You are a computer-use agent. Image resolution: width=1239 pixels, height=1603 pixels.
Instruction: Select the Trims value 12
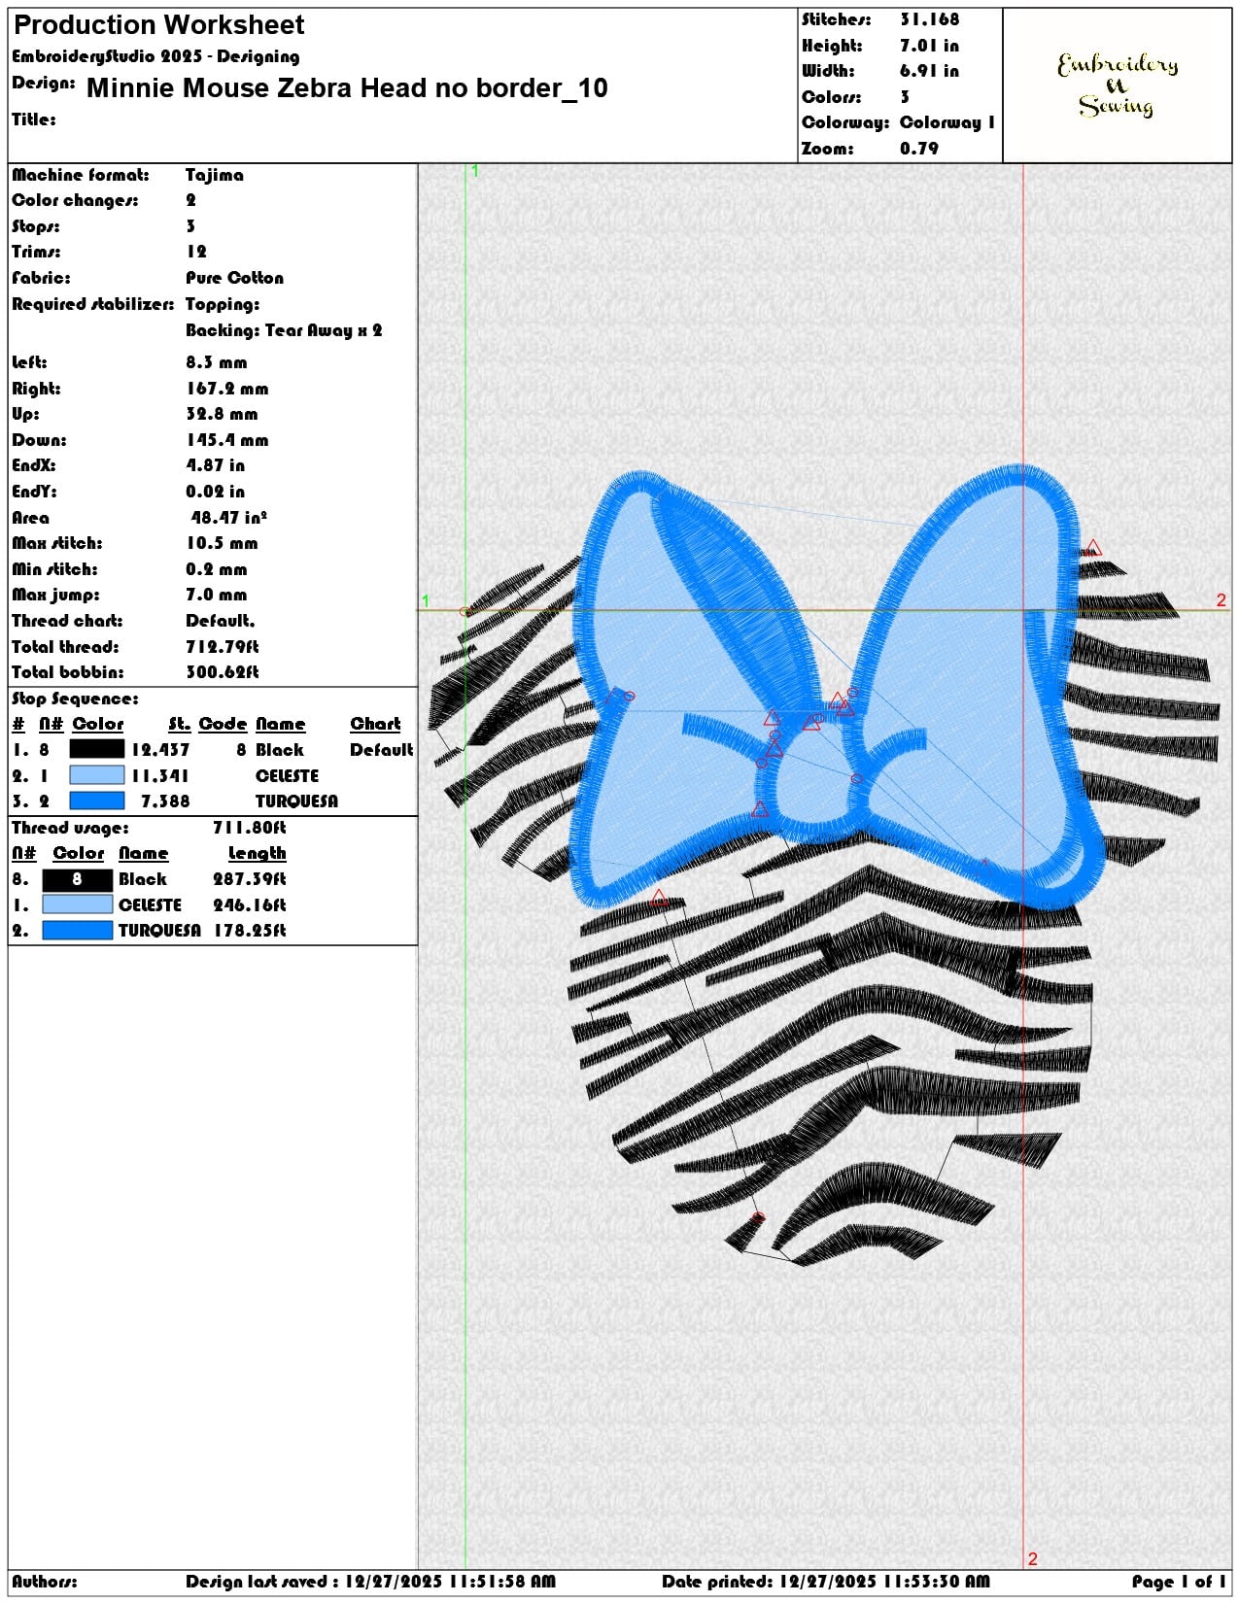pos(196,252)
